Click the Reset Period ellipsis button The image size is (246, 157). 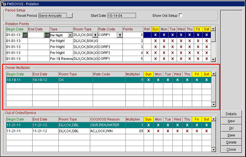(x=70, y=16)
